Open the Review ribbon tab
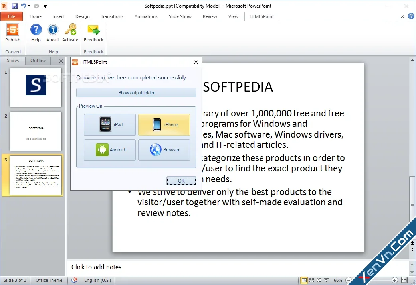The width and height of the screenshot is (416, 285). [x=210, y=16]
